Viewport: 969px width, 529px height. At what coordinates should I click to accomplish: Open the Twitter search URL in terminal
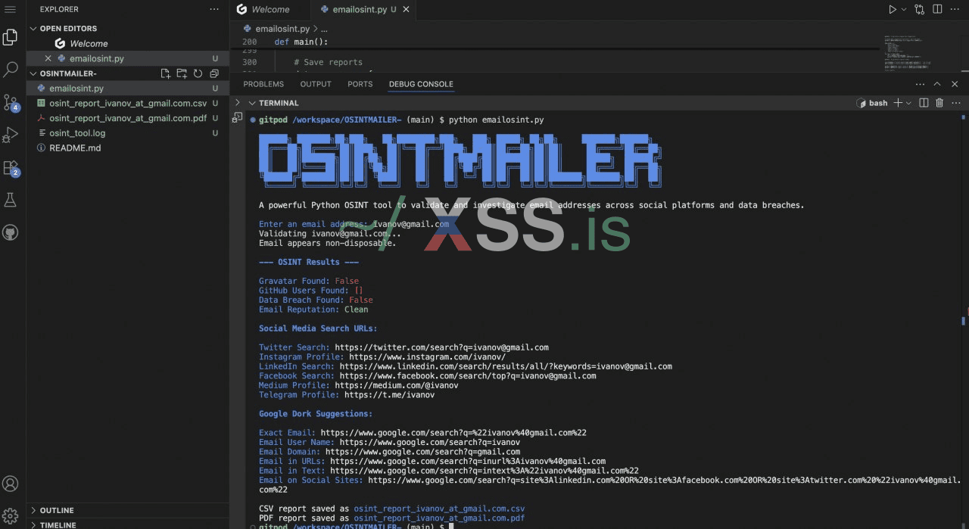(441, 347)
